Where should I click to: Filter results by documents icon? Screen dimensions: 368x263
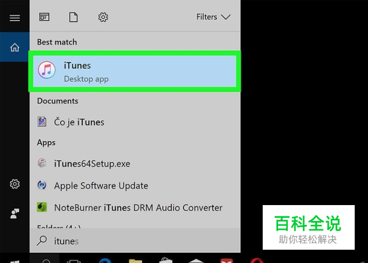tap(73, 17)
